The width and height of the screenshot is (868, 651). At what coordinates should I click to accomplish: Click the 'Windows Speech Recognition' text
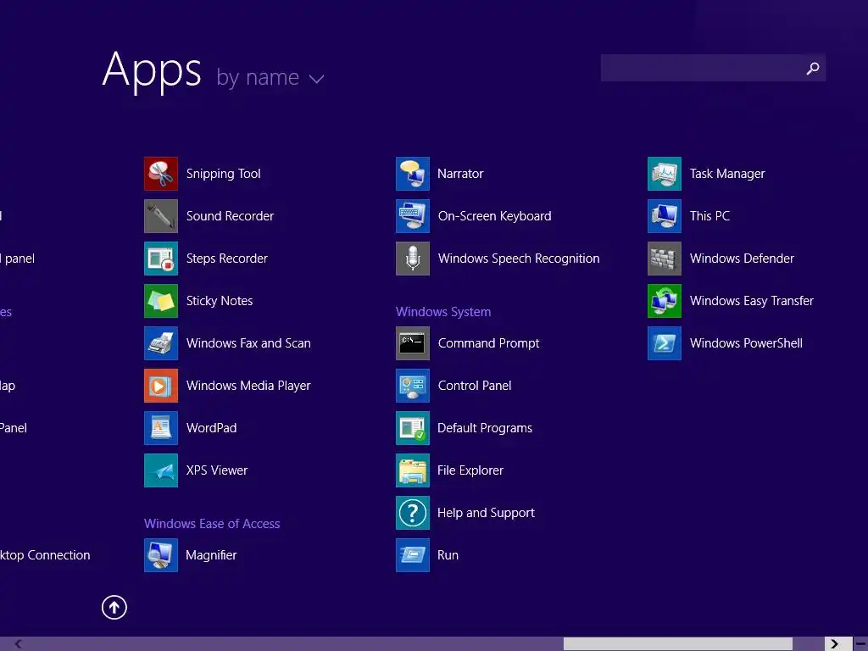click(519, 259)
